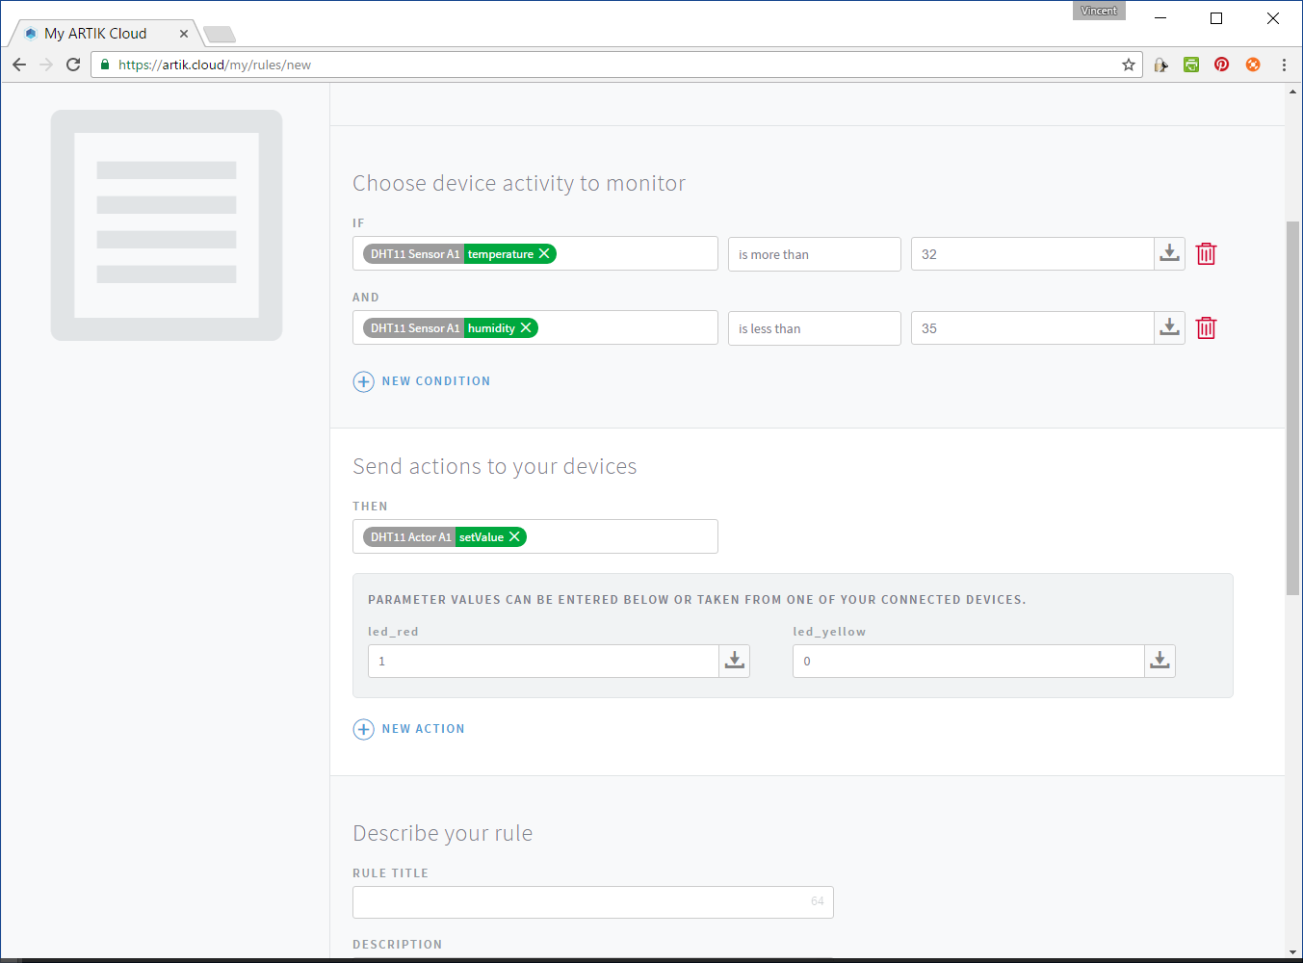This screenshot has width=1303, height=963.
Task: Open the Chrome browser menu
Action: pyautogui.click(x=1283, y=64)
